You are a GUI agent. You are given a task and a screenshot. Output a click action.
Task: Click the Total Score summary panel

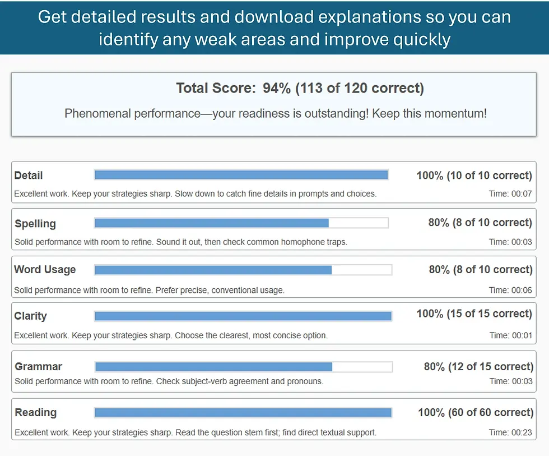pos(274,102)
